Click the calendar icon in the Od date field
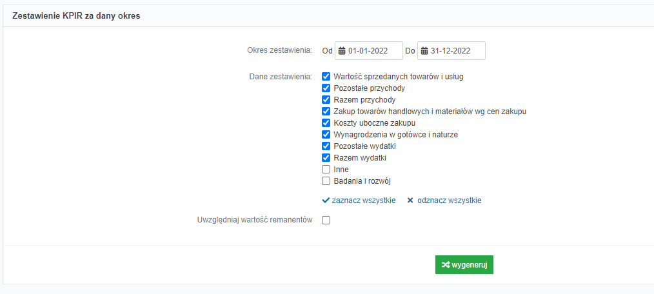The height and width of the screenshot is (294, 654). click(342, 51)
